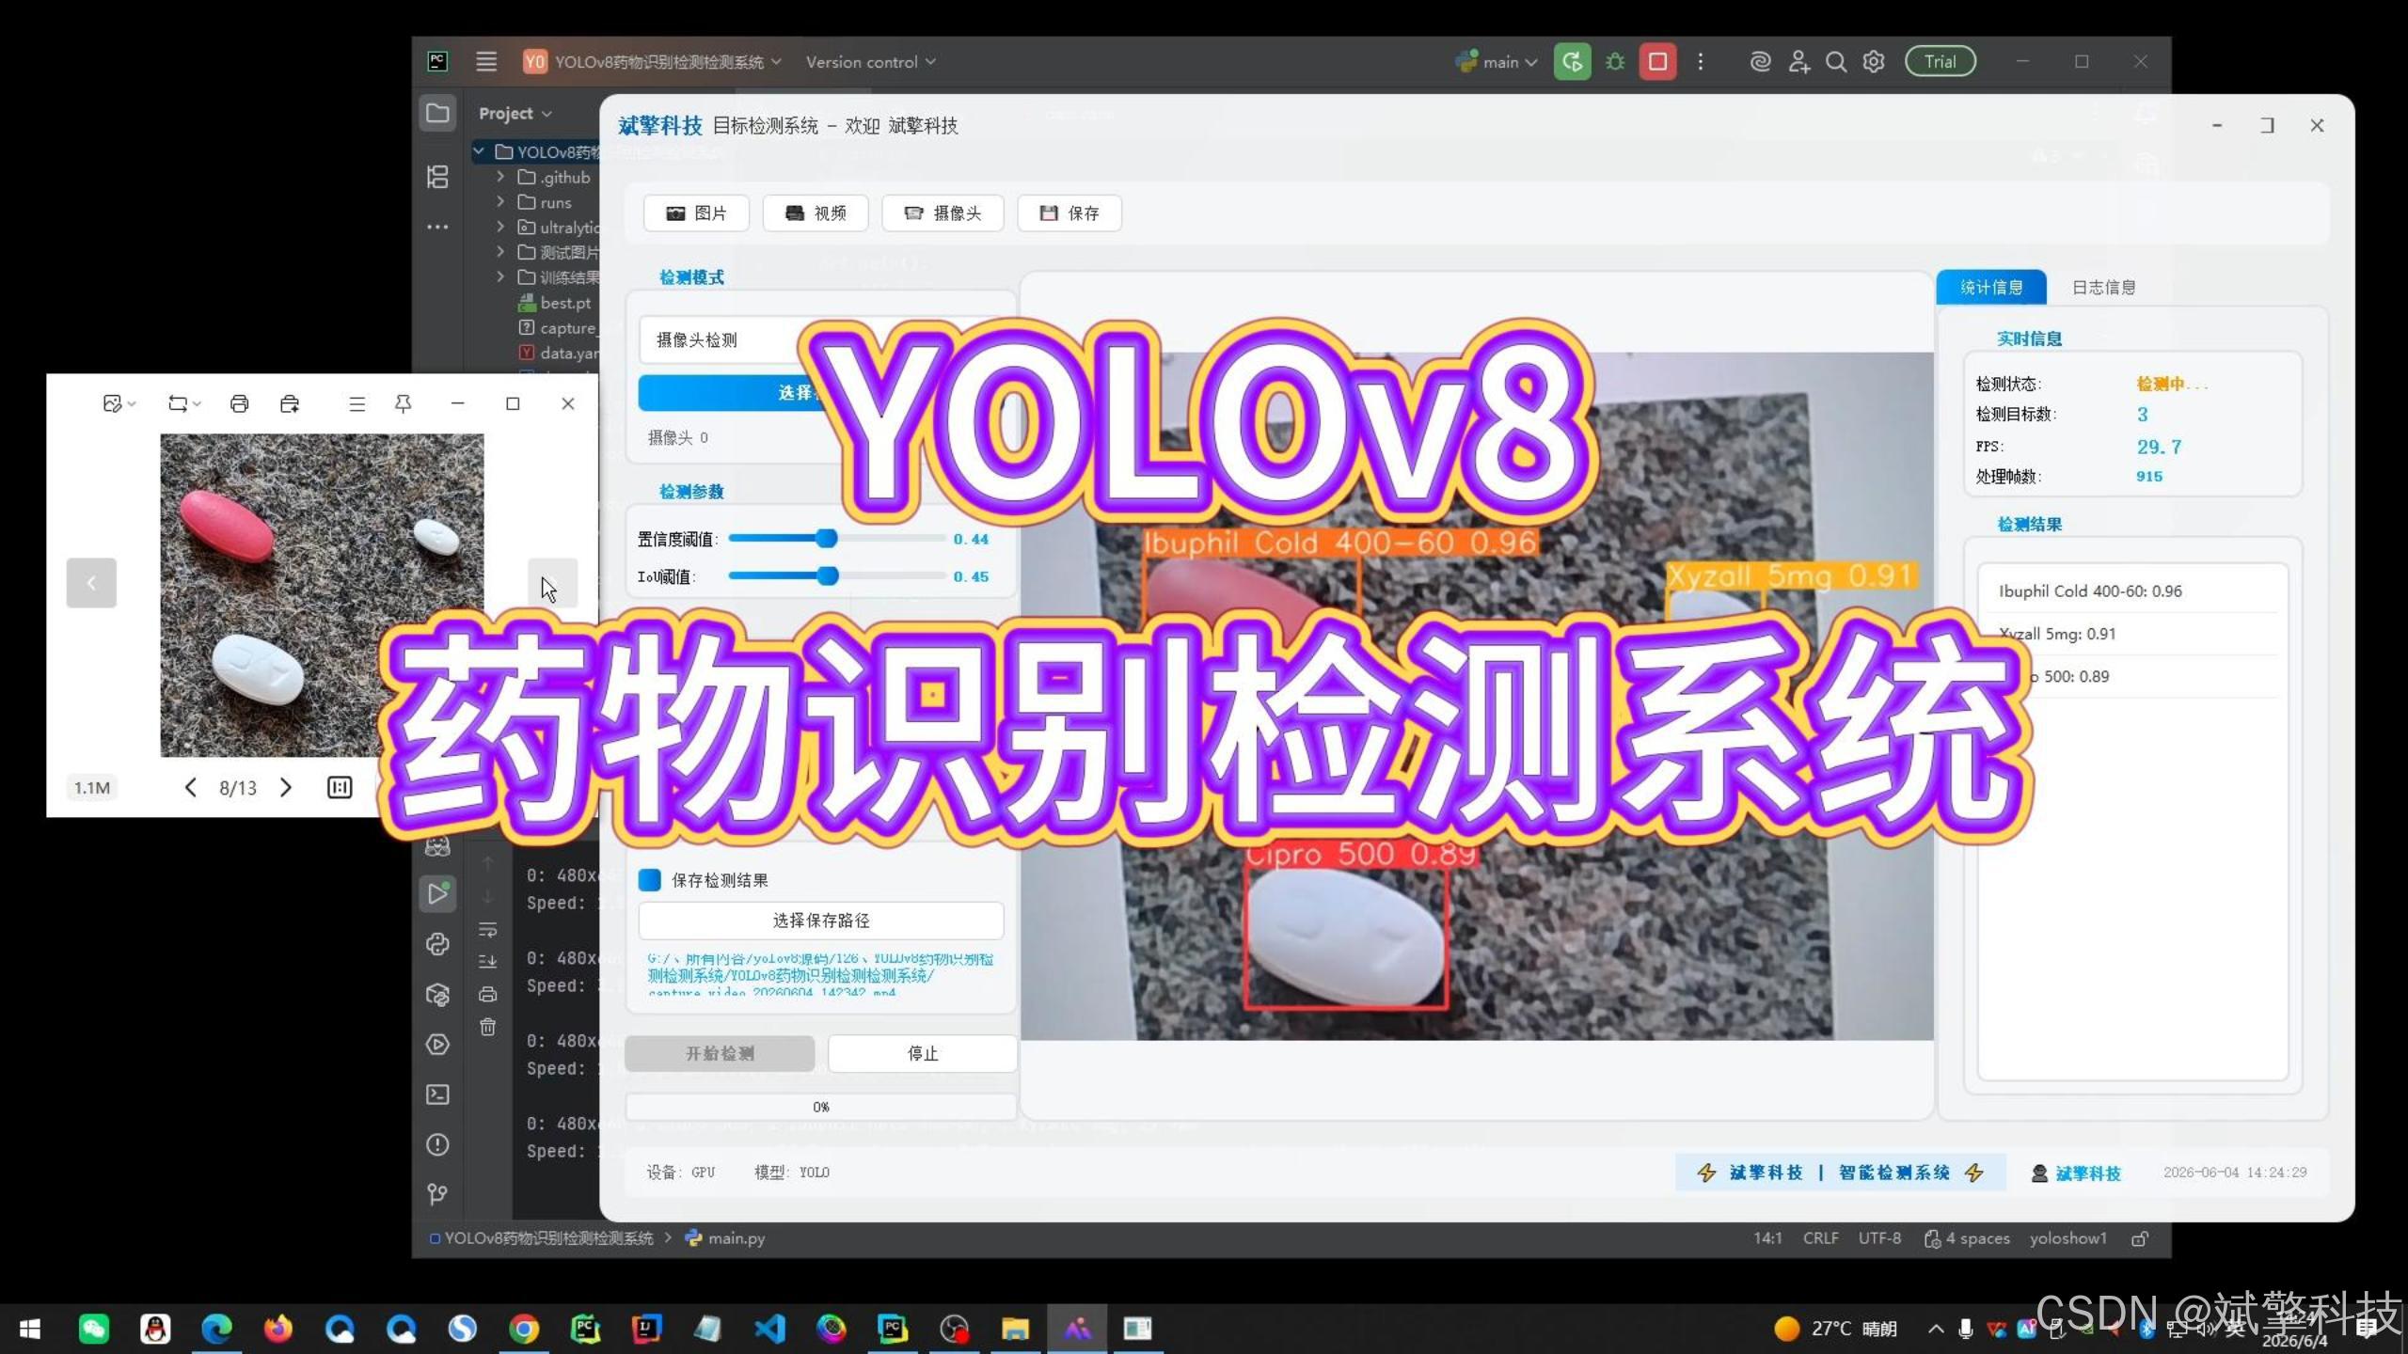This screenshot has height=1354, width=2408.
Task: Click the 保存 save button
Action: click(x=1069, y=213)
